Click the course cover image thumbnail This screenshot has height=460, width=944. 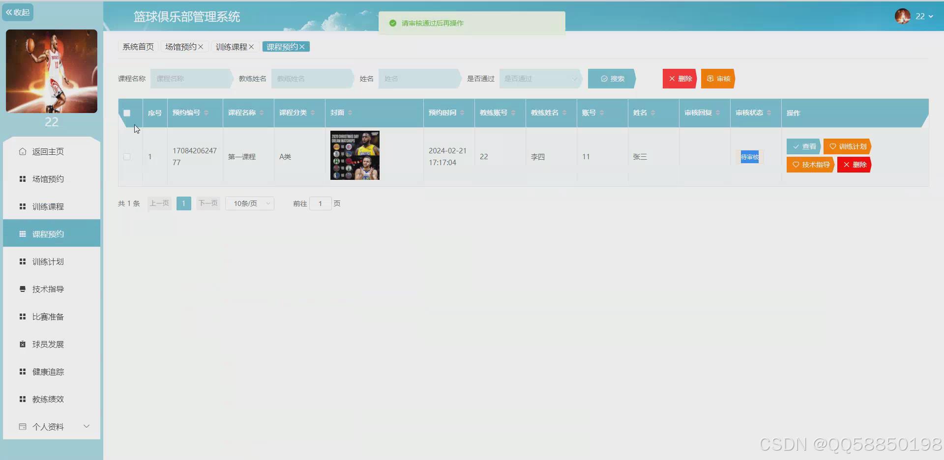point(354,155)
